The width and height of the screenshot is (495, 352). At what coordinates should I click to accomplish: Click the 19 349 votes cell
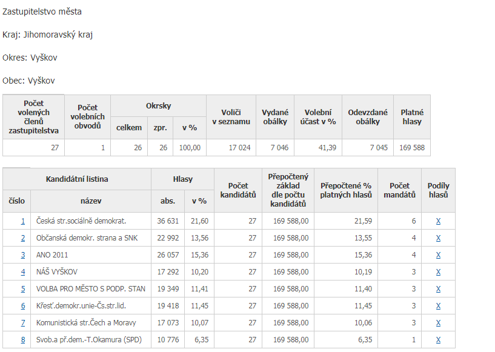click(x=168, y=289)
